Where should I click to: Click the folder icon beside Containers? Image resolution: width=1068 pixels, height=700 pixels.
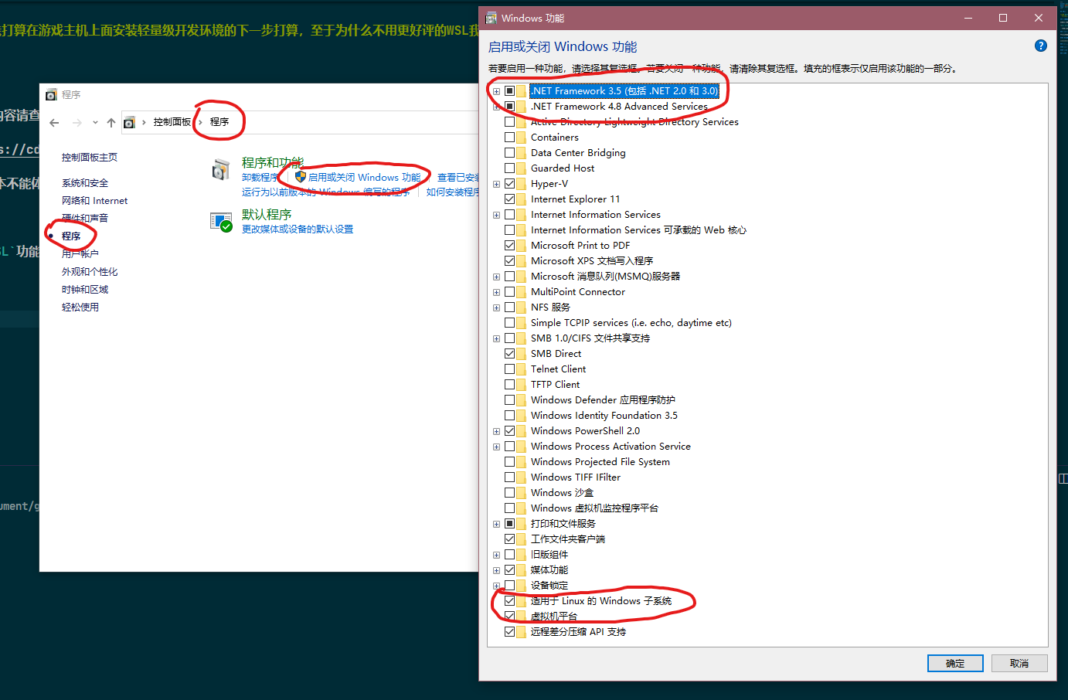(521, 138)
